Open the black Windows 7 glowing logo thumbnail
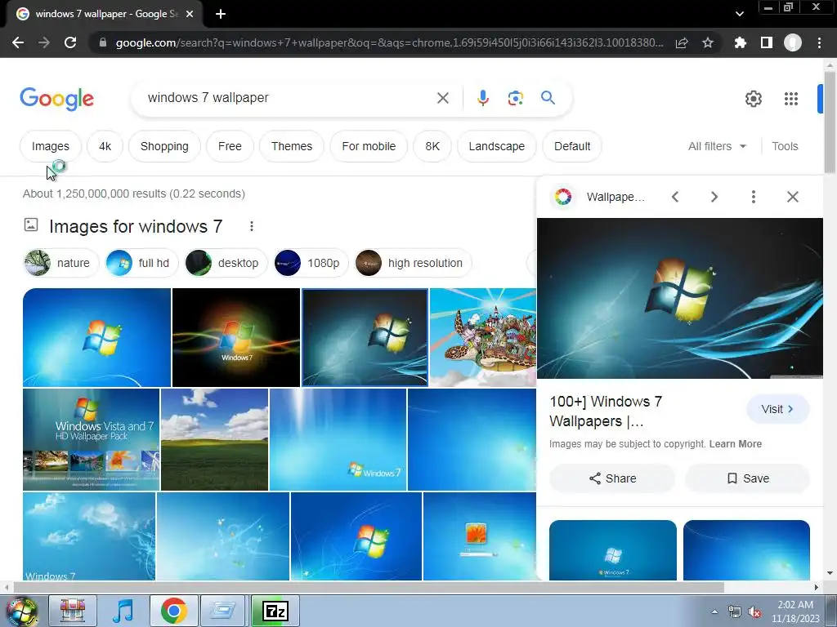 (236, 337)
